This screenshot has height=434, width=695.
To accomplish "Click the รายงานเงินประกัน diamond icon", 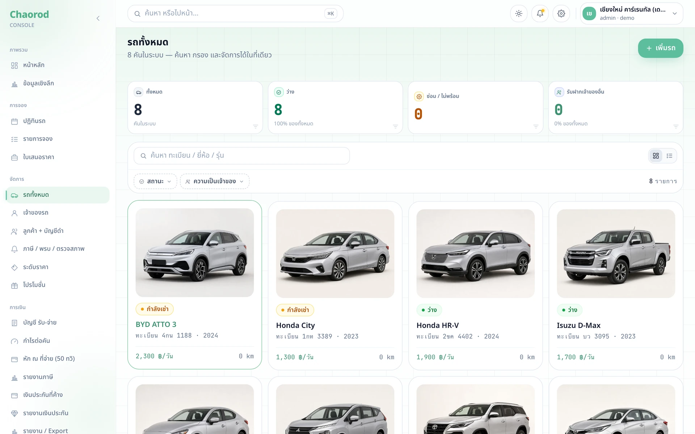I will coord(14,413).
